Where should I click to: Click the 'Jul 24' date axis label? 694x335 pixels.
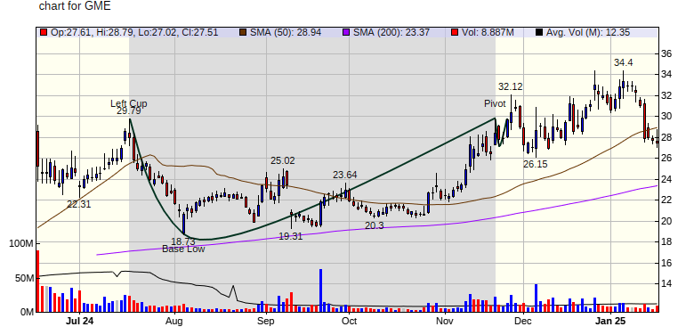81,321
